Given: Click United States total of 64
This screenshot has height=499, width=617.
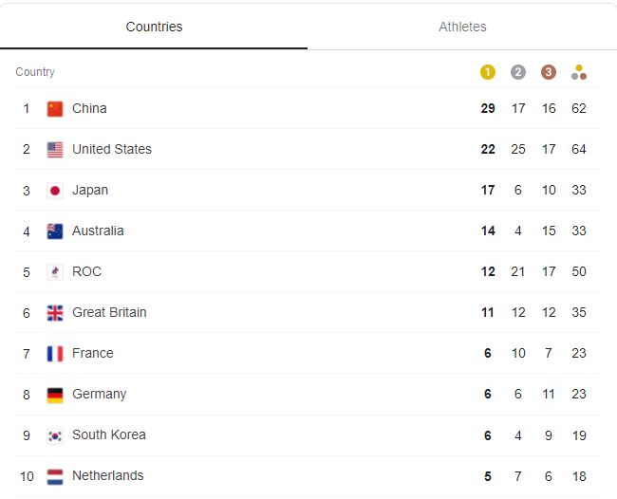Looking at the screenshot, I should click(x=579, y=149).
